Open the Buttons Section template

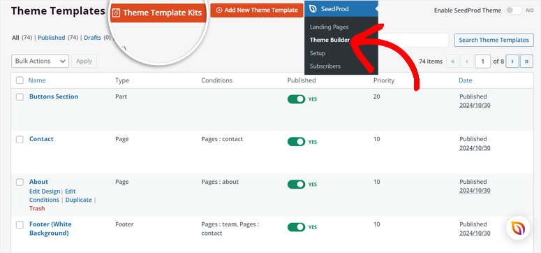54,96
